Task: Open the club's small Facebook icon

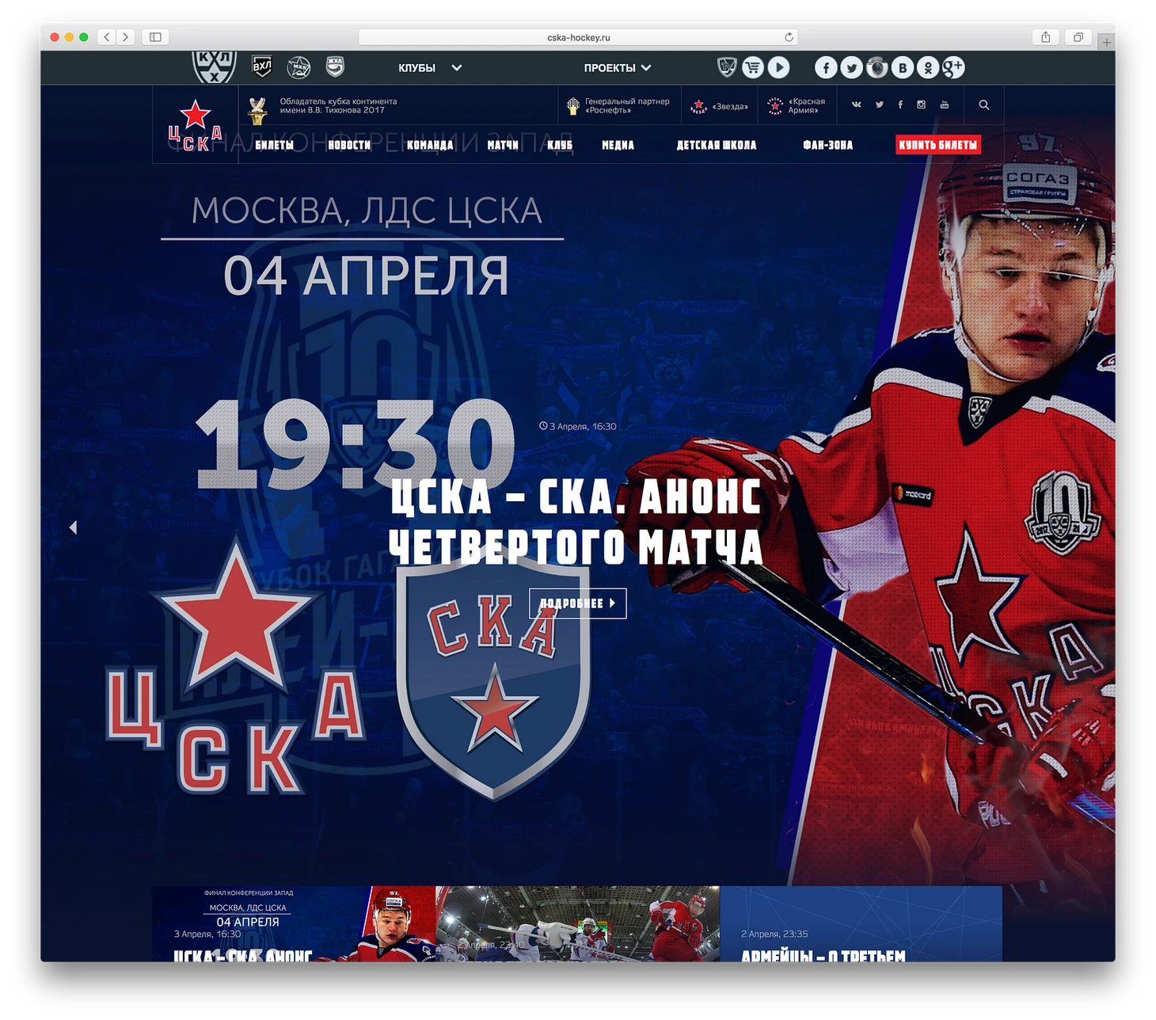Action: pyautogui.click(x=900, y=105)
